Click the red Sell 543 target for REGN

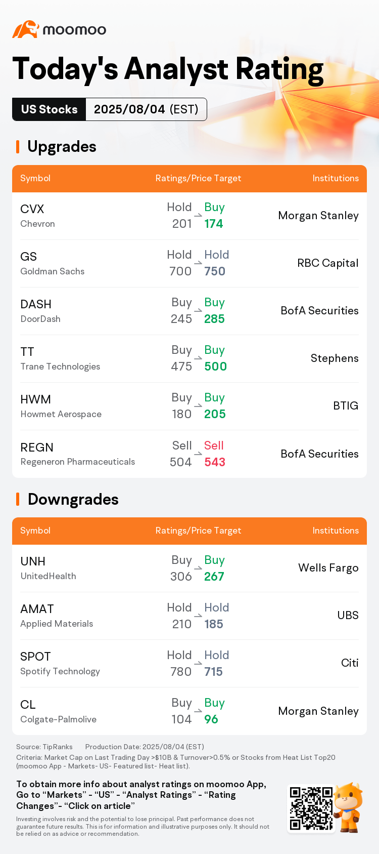click(x=214, y=454)
